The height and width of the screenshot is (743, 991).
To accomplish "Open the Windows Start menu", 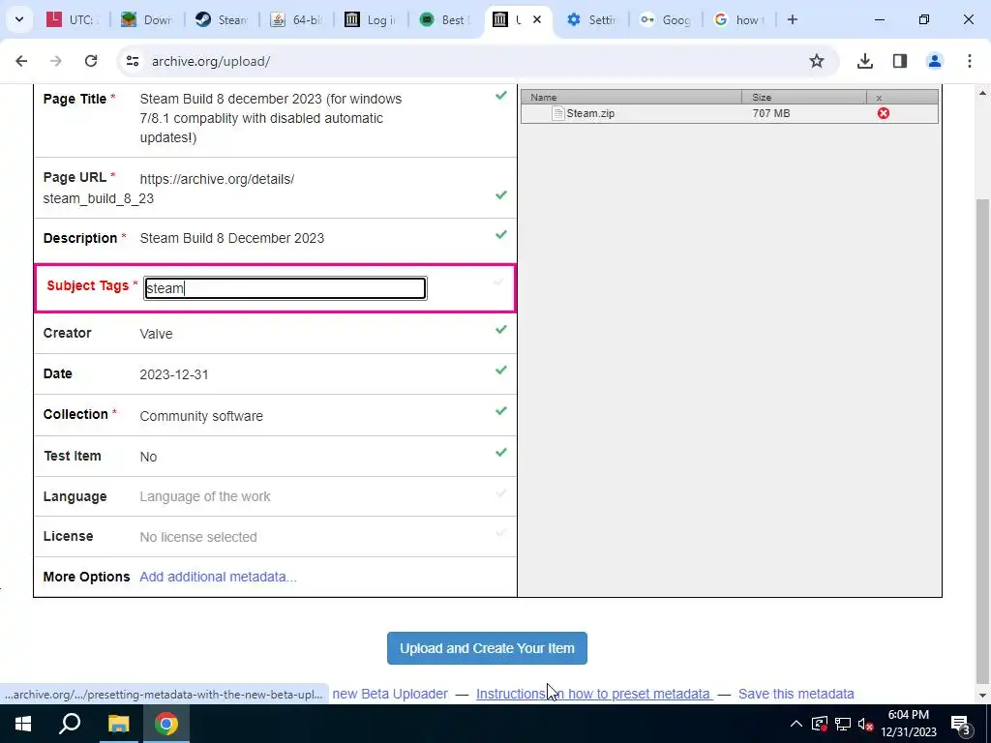I will click(23, 724).
